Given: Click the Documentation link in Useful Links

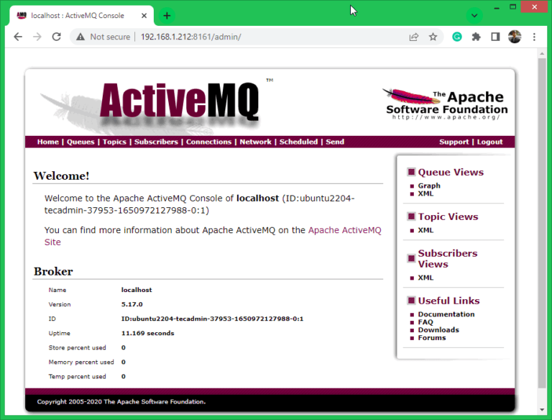Looking at the screenshot, I should [446, 314].
